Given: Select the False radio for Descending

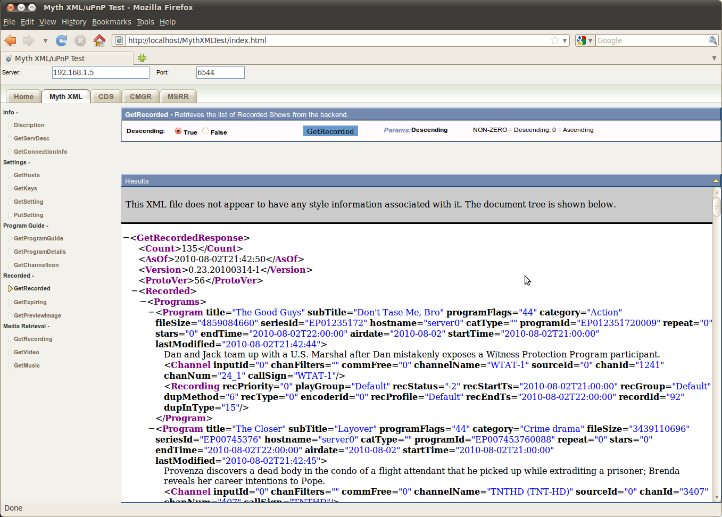Looking at the screenshot, I should pyautogui.click(x=205, y=131).
